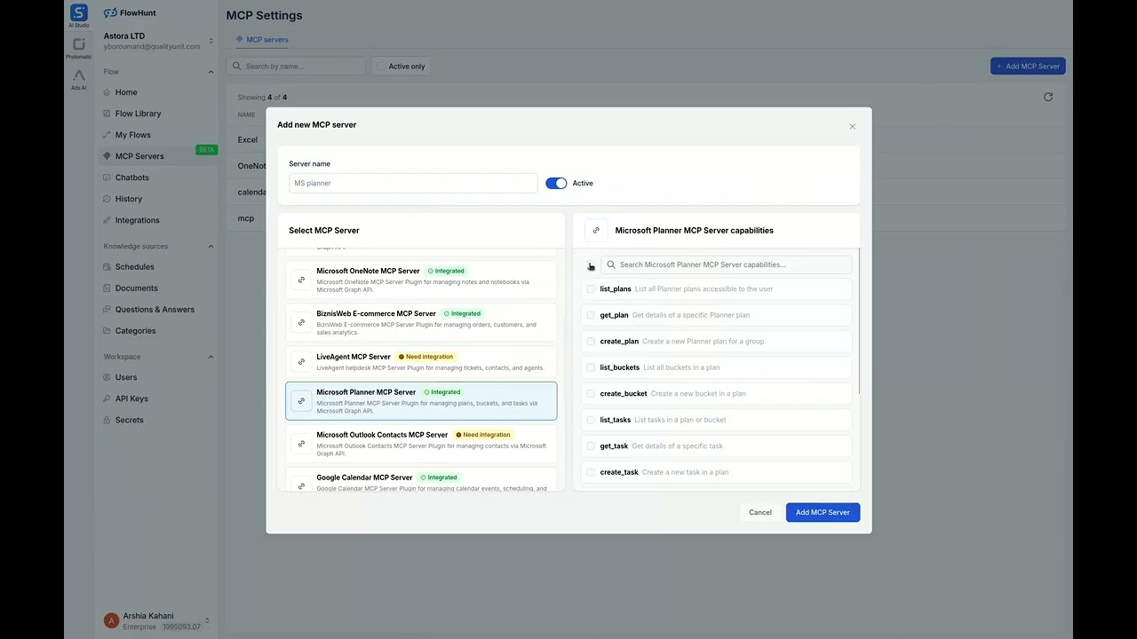Check the list_tasks capability
Screen dimensions: 1137x639
(591, 420)
